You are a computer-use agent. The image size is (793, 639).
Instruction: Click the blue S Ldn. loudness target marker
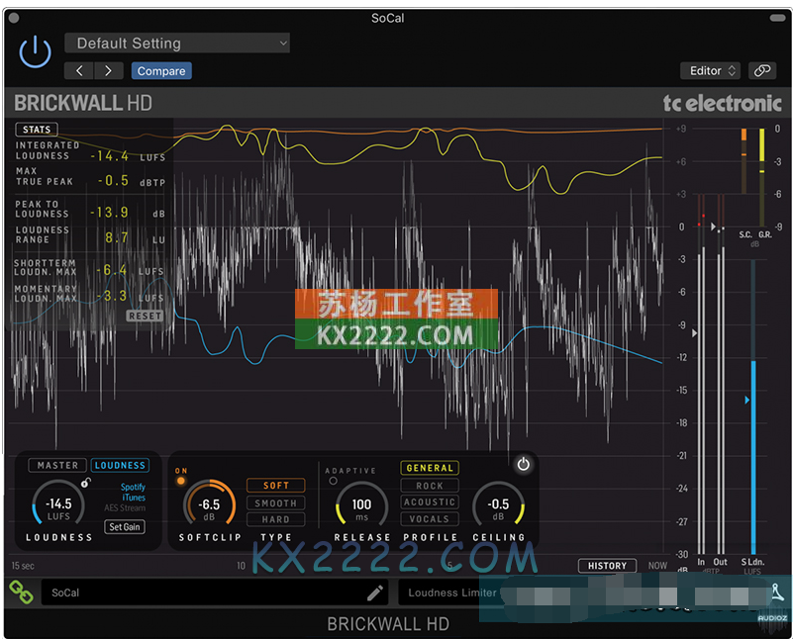[x=747, y=400]
